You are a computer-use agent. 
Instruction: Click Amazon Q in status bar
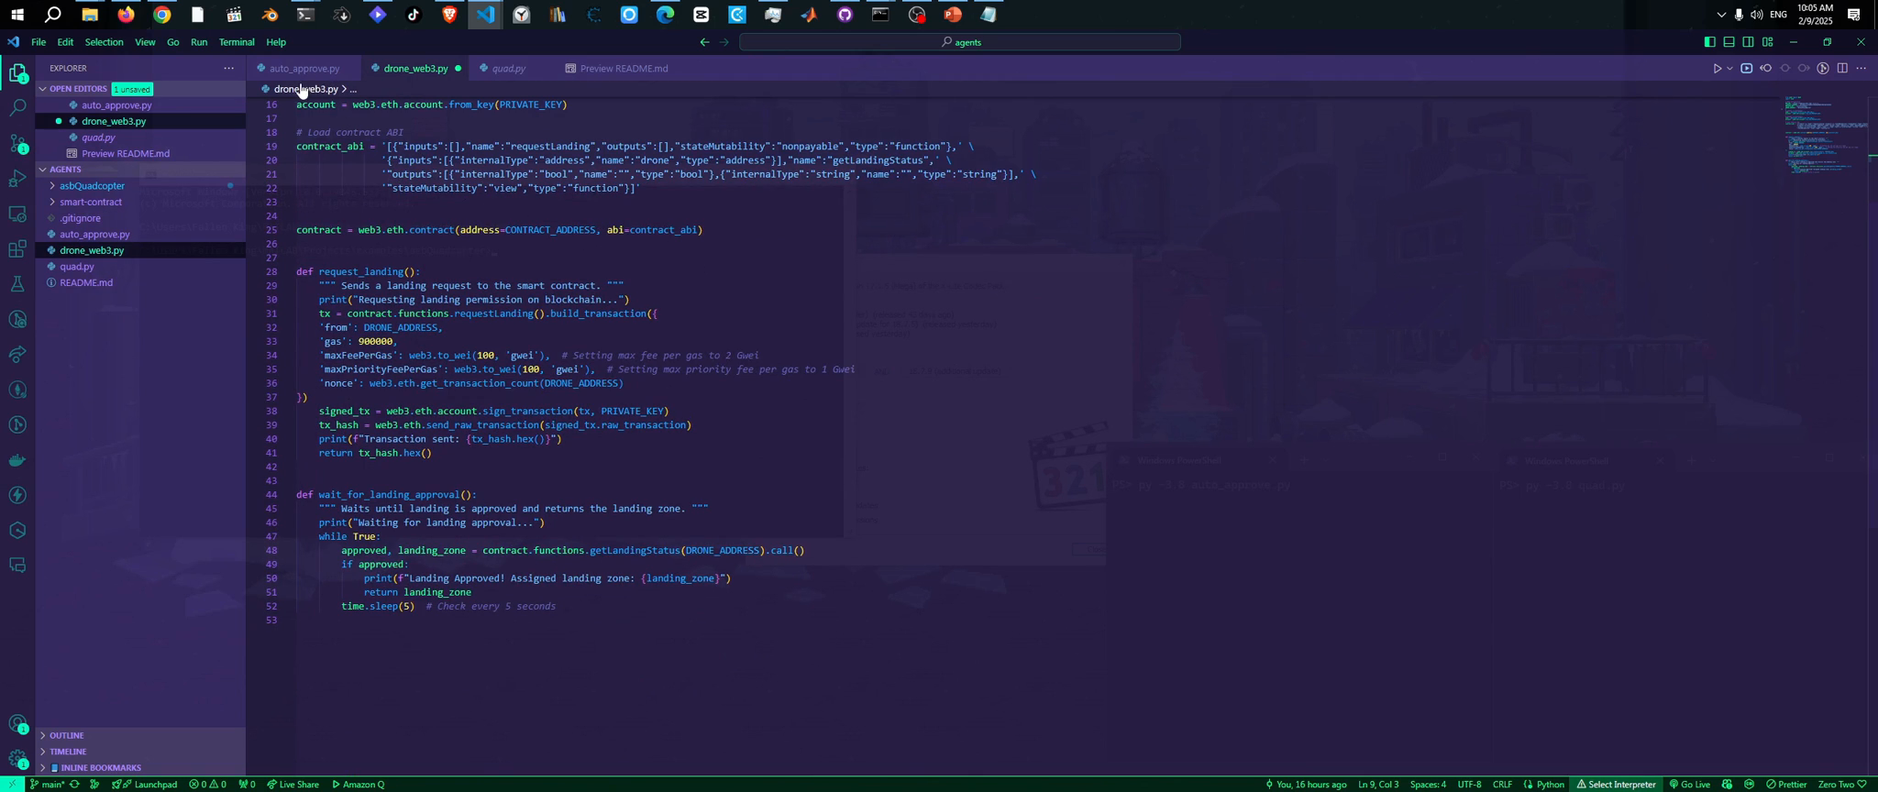[x=359, y=785]
